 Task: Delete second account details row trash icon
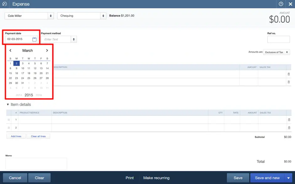pyautogui.click(x=289, y=82)
